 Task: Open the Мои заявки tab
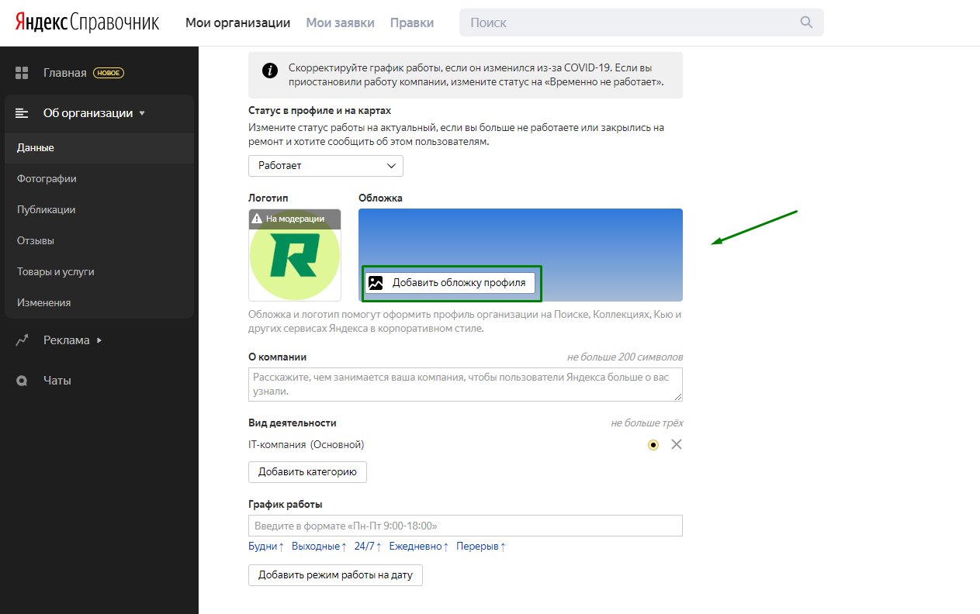(x=340, y=22)
